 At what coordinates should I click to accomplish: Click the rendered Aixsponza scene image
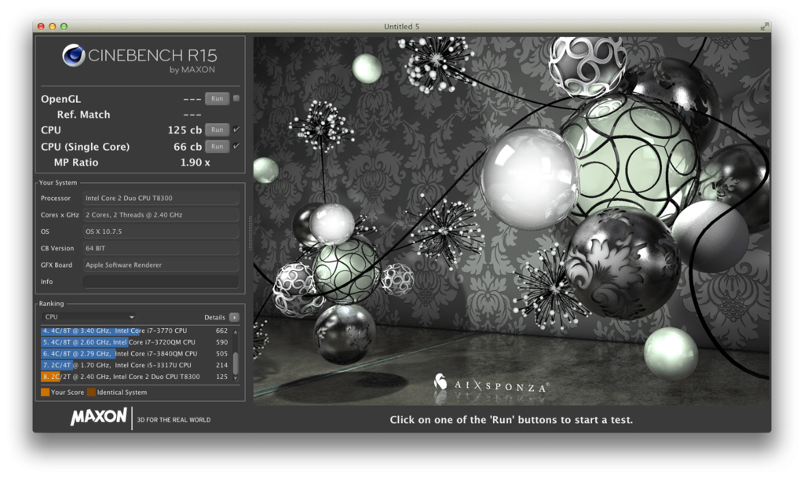pyautogui.click(x=511, y=221)
